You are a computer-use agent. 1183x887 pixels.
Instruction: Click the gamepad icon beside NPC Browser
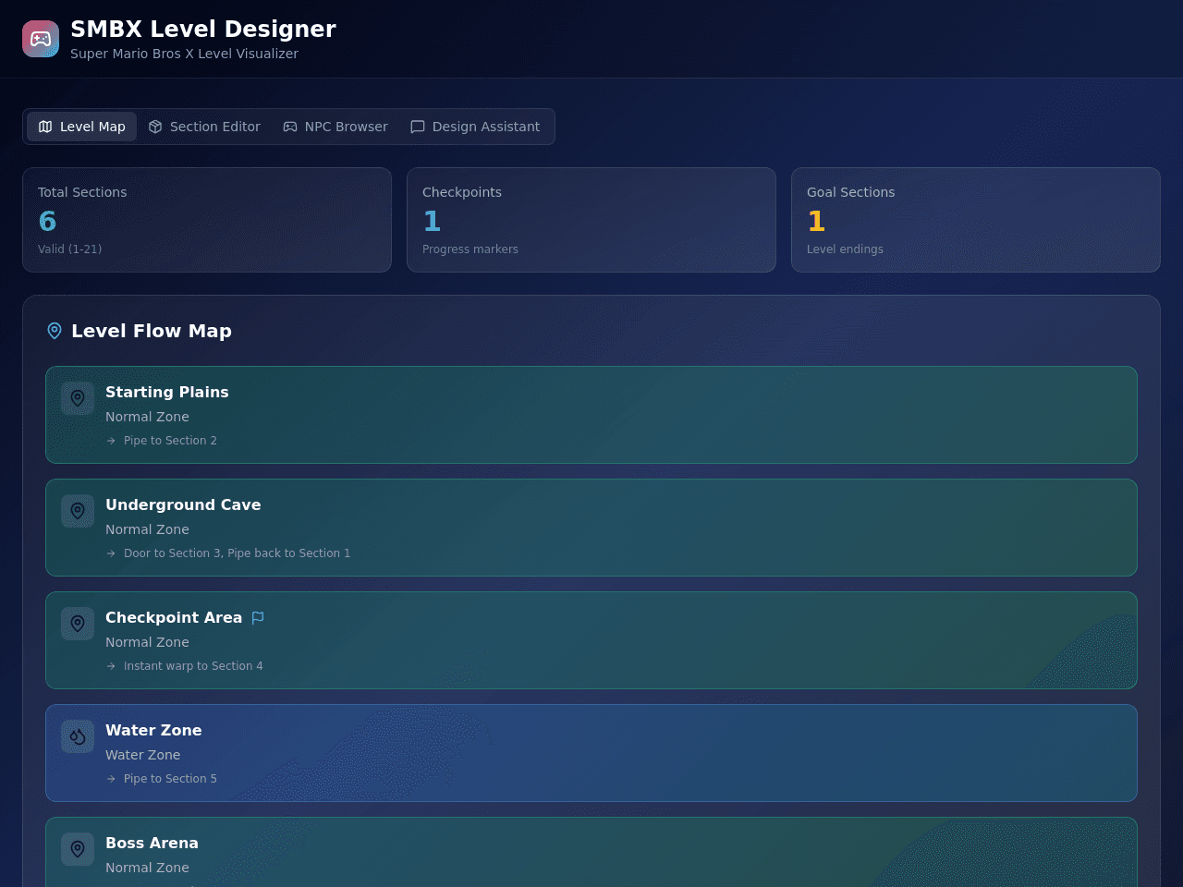click(290, 127)
